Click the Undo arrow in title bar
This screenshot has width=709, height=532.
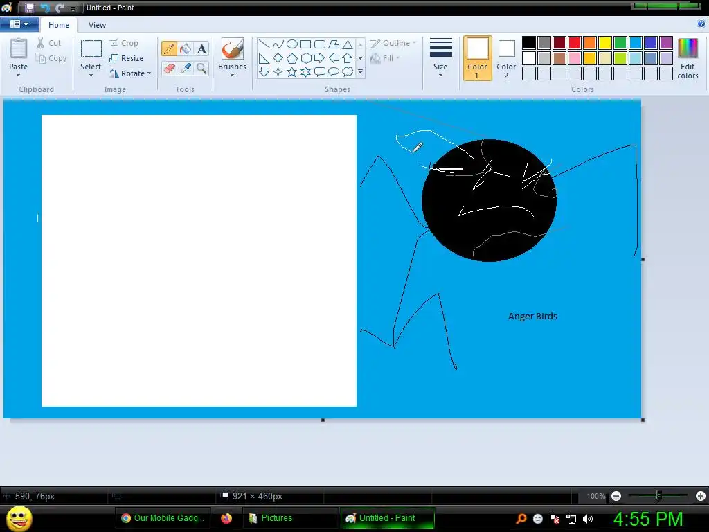(x=45, y=8)
